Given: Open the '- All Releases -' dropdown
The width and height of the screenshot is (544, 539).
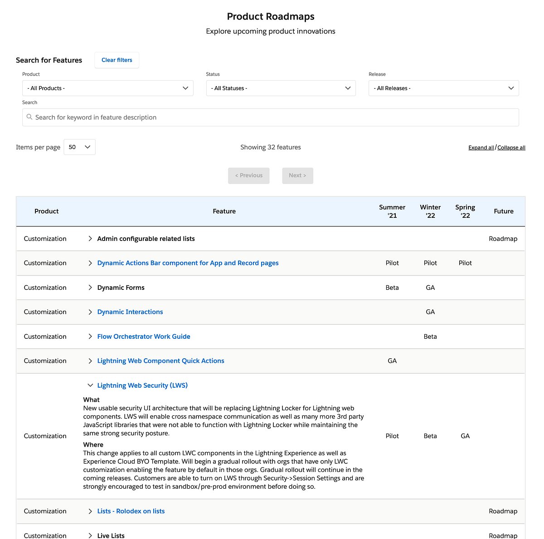Looking at the screenshot, I should click(x=443, y=88).
